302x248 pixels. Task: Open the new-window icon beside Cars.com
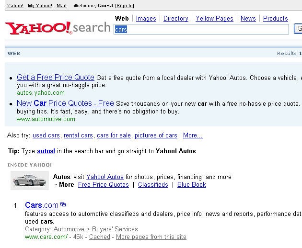(63, 204)
